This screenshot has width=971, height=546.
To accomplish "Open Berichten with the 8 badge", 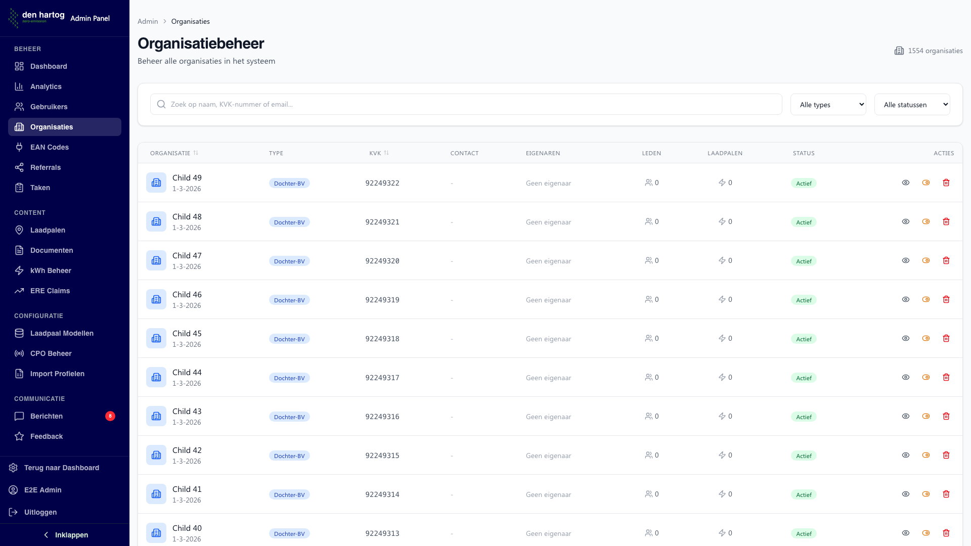I will click(47, 416).
